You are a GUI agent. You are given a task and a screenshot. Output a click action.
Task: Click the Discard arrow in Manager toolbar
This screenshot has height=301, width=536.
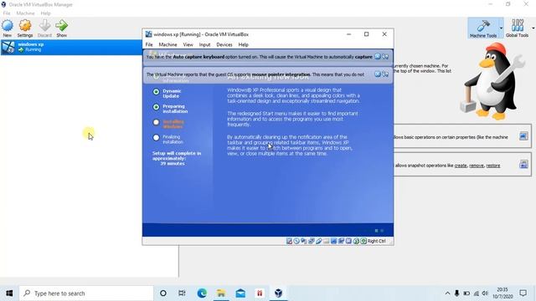(x=44, y=26)
